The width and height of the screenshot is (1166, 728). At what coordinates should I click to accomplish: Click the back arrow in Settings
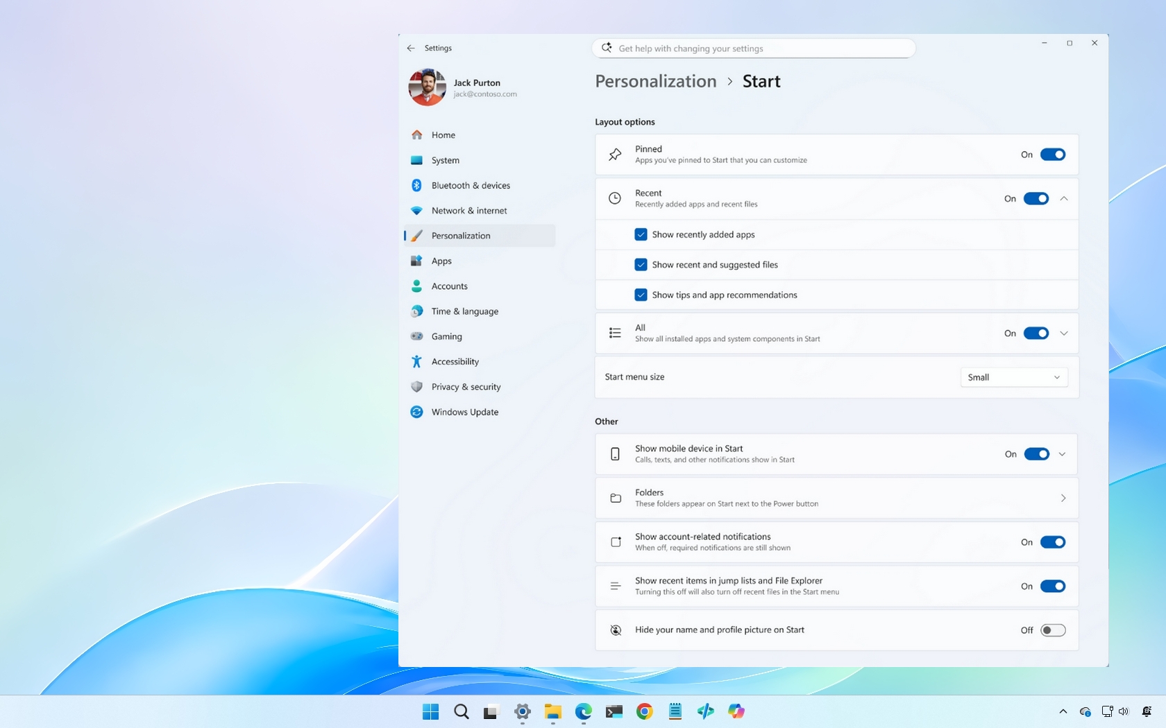pyautogui.click(x=411, y=48)
